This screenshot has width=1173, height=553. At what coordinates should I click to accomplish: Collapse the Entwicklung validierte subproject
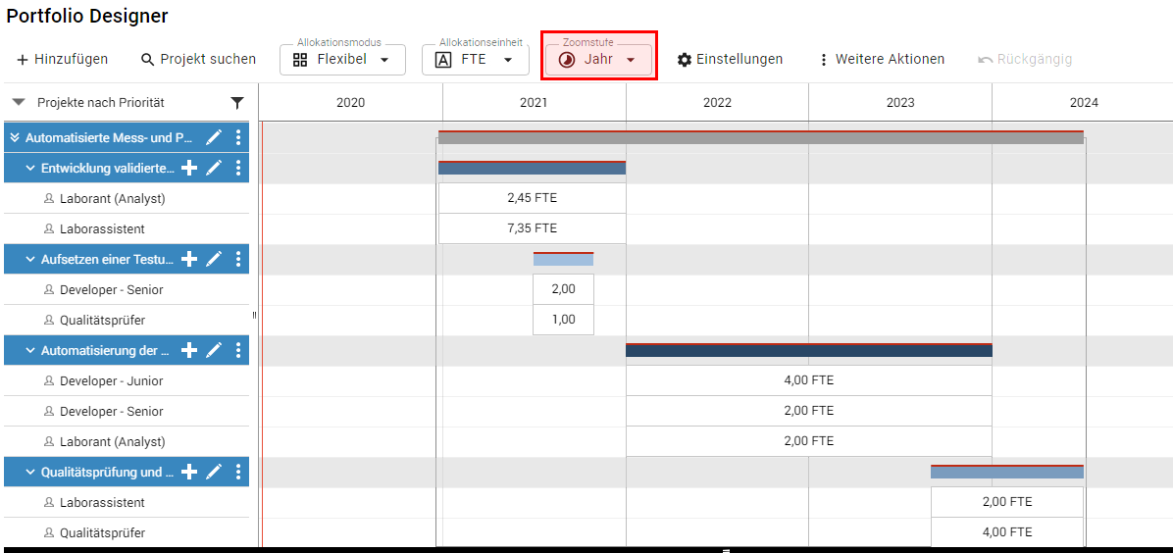30,169
